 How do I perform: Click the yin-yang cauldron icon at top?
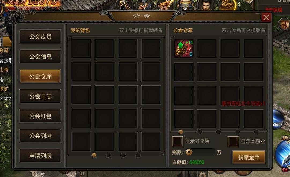185,5
